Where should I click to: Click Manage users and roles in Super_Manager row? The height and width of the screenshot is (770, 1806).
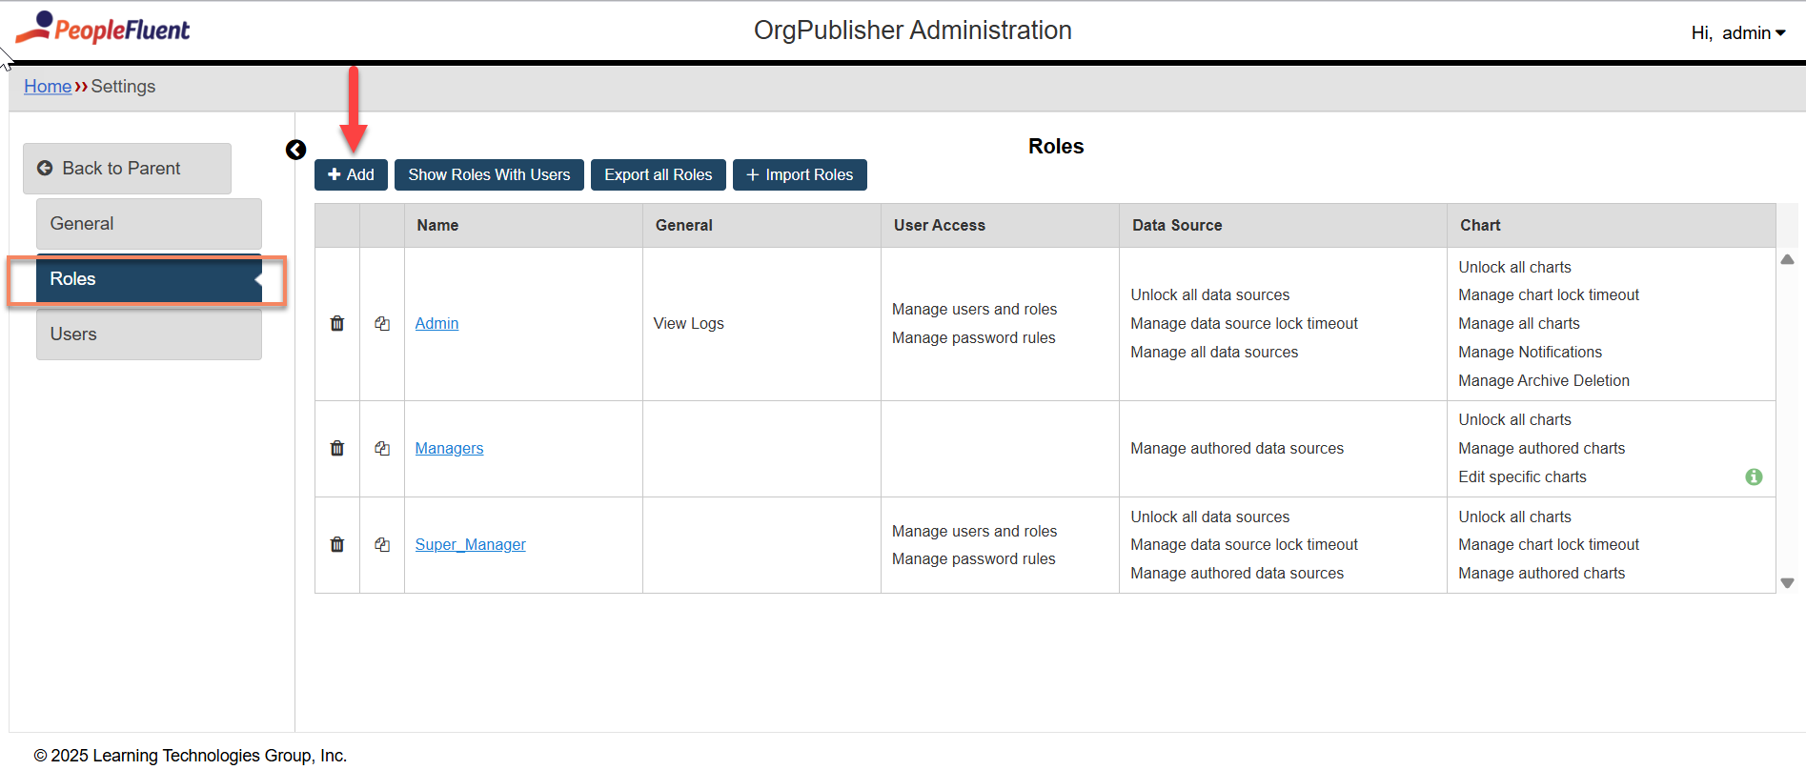coord(974,531)
